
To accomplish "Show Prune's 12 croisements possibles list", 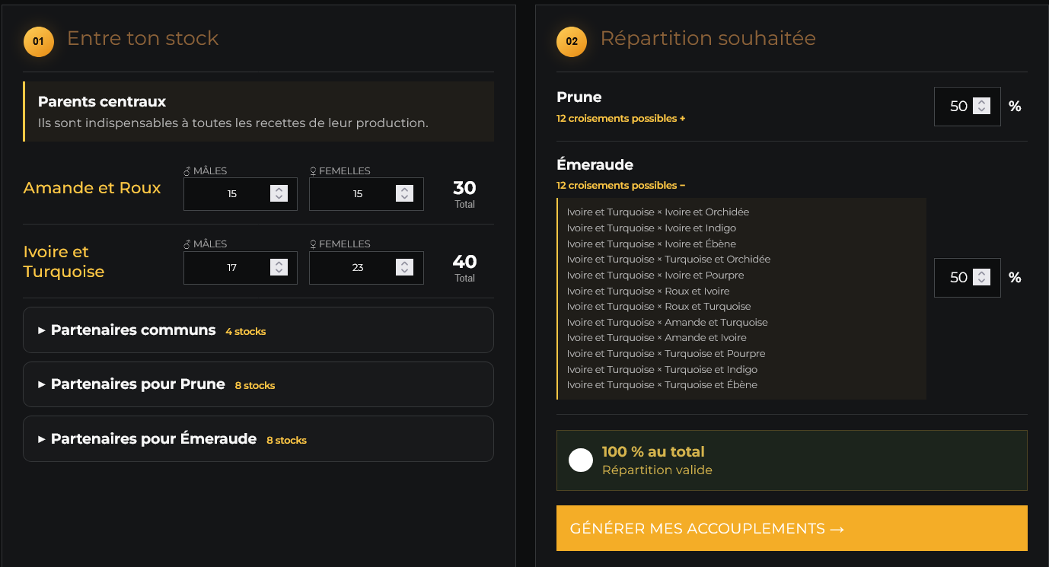I will click(620, 119).
